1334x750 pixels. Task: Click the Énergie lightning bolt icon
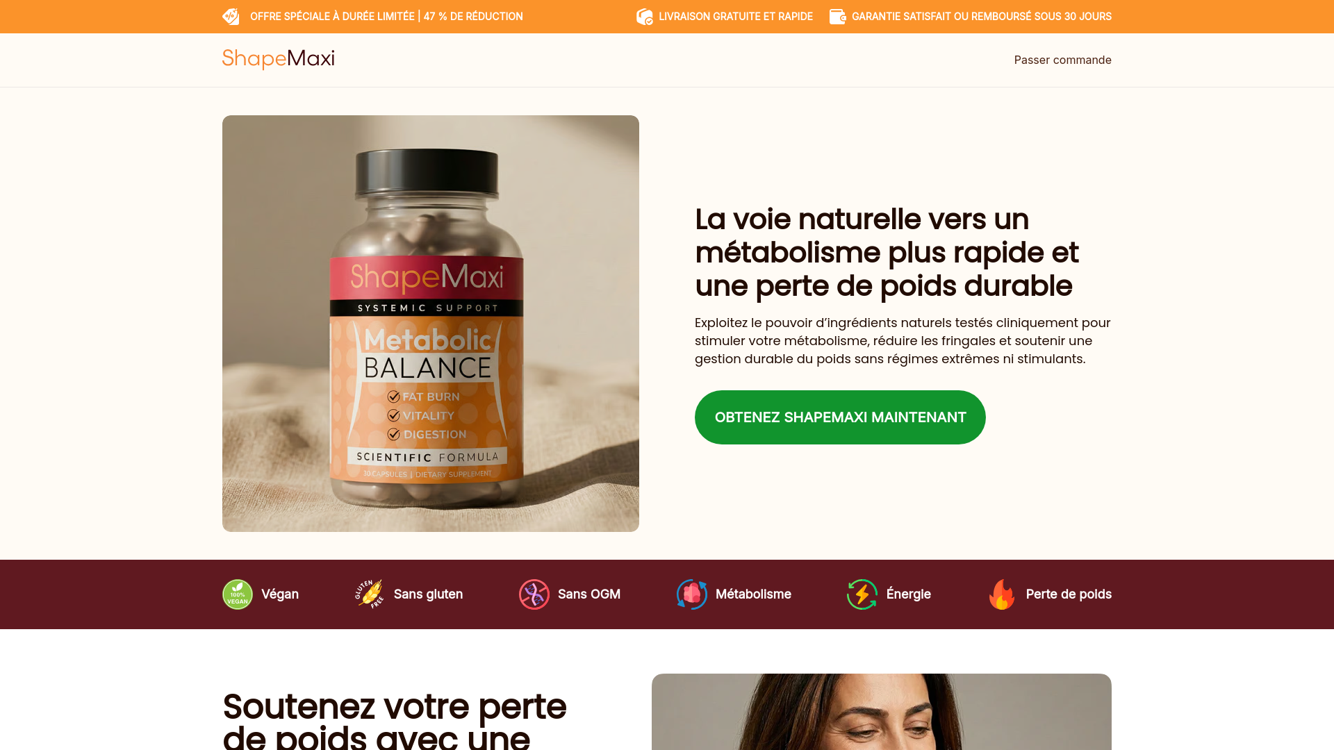click(x=862, y=594)
